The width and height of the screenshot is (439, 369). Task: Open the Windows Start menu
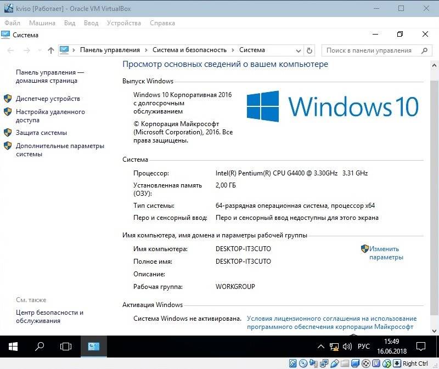point(13,347)
